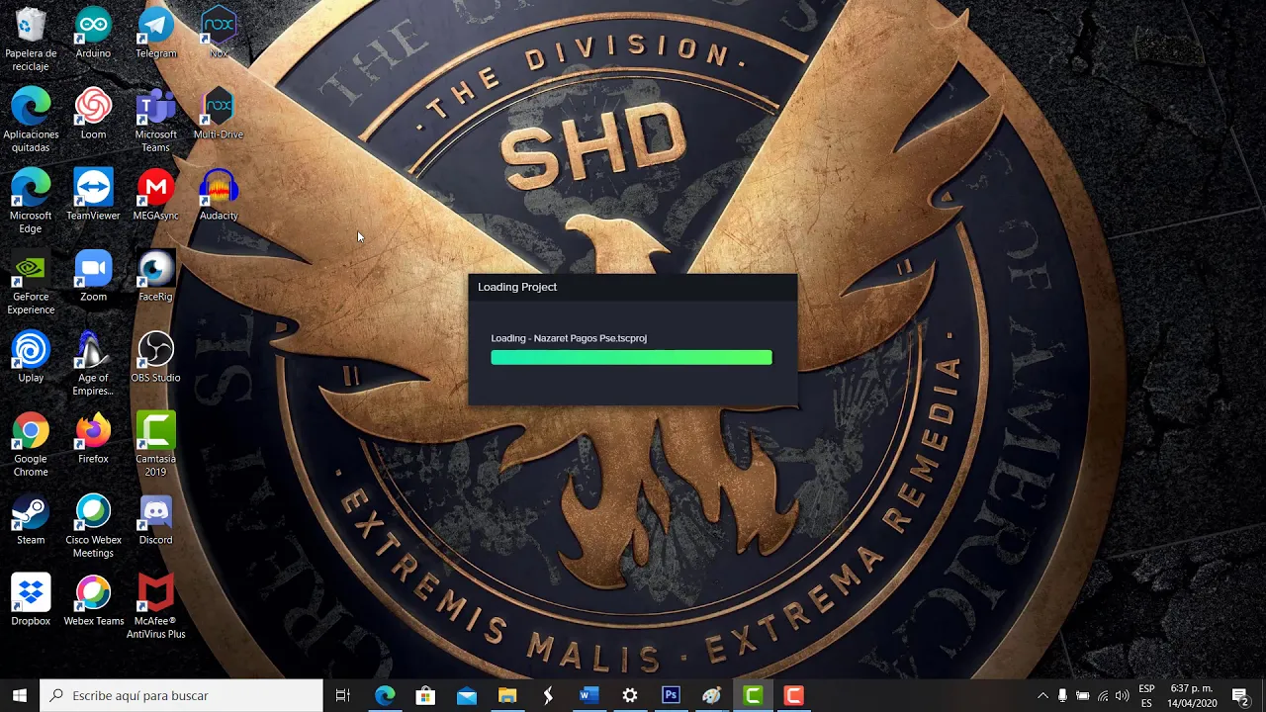Viewport: 1266px width, 712px height.
Task: Click the green loading progress bar
Action: pos(631,357)
